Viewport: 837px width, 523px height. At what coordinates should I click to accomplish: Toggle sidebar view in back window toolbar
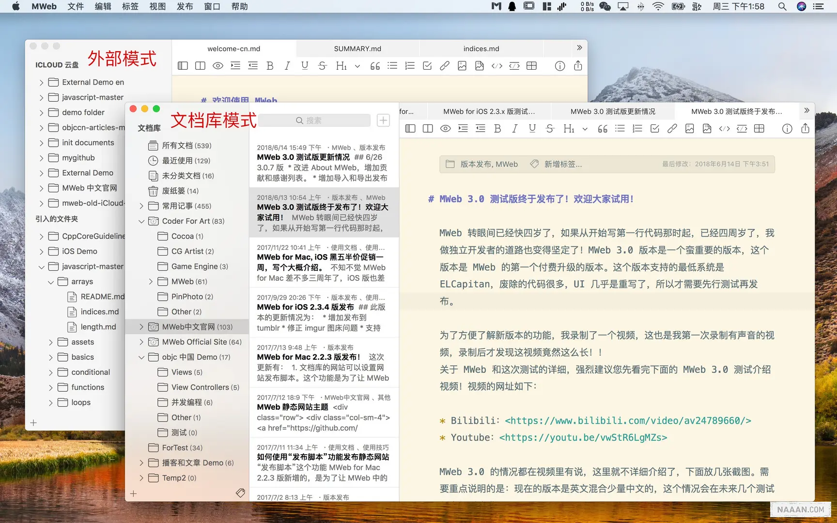coord(183,66)
